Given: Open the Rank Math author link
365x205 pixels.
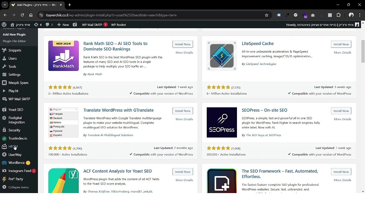Looking at the screenshot, I should coord(95,74).
